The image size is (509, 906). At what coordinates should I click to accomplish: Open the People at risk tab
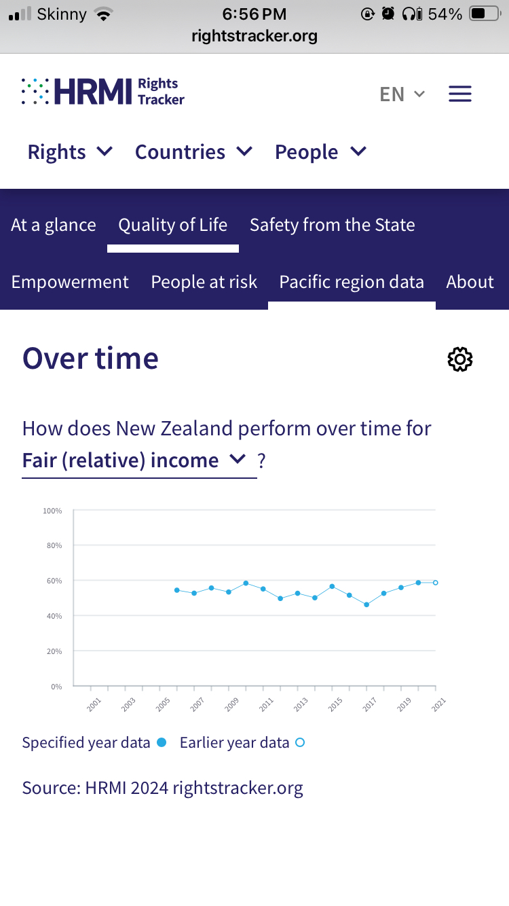204,282
